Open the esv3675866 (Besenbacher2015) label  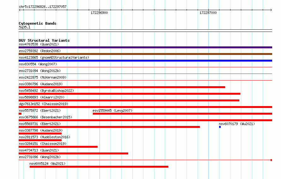click(x=45, y=117)
